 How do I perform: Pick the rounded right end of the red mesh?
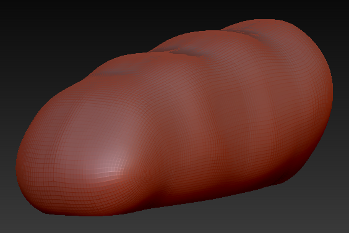[x=321, y=89]
